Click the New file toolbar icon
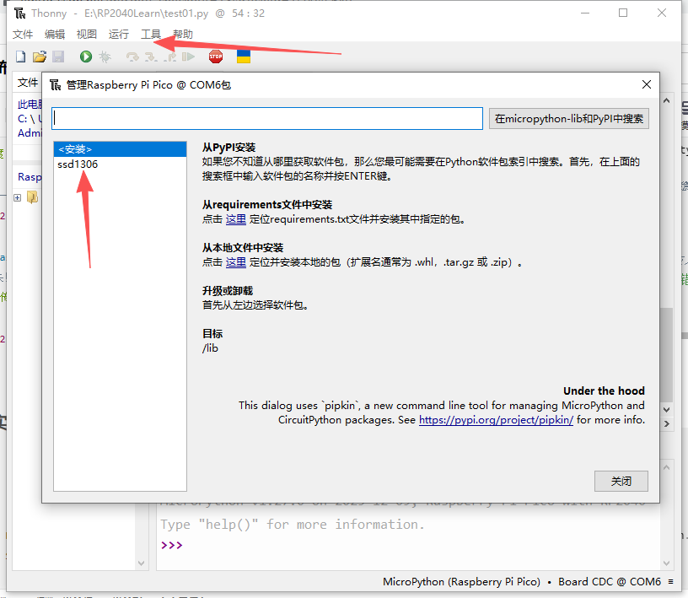The height and width of the screenshot is (598, 688). [x=20, y=57]
